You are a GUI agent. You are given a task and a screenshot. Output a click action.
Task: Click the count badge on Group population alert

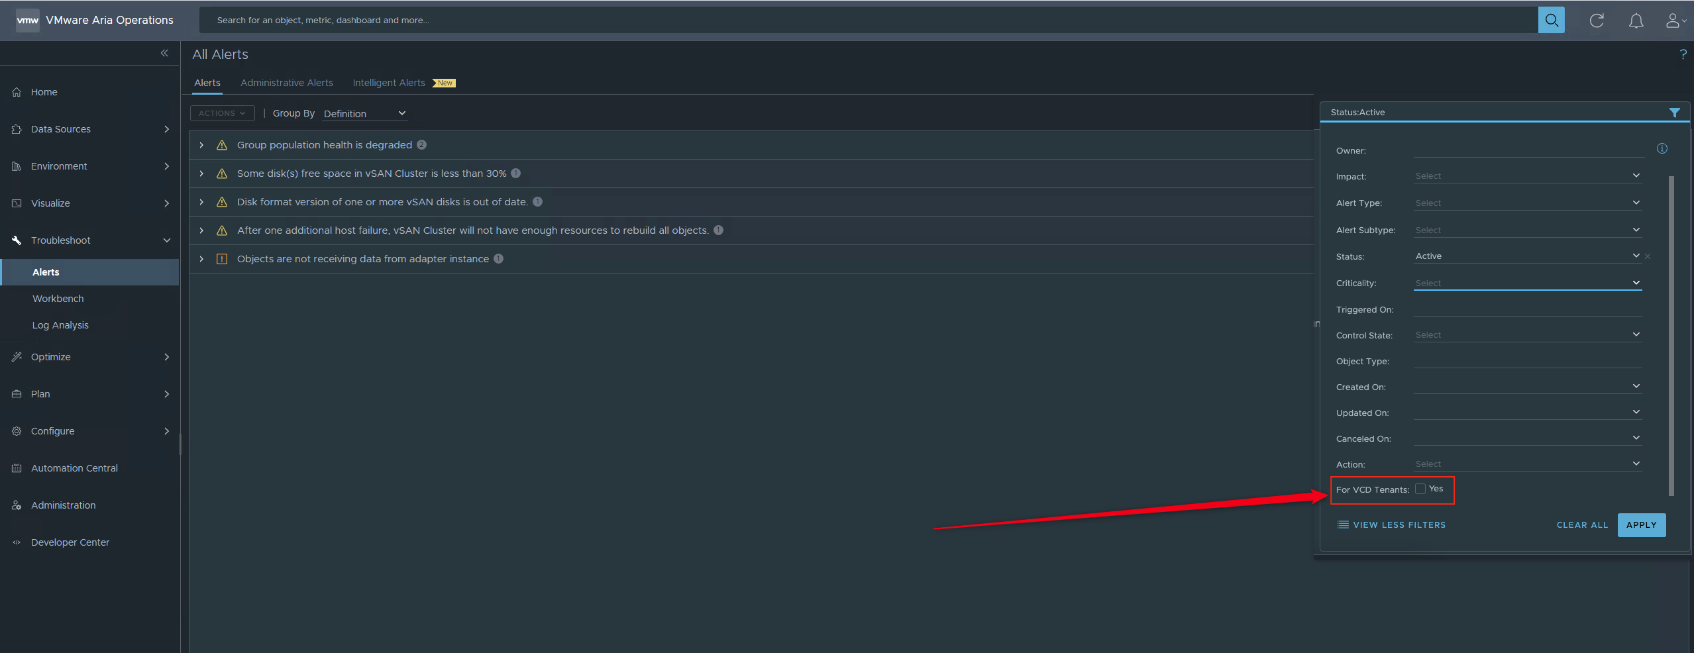coord(421,145)
